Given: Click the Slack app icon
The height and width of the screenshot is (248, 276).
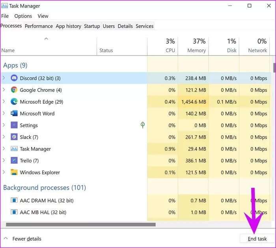Looking at the screenshot, I should point(14,137).
